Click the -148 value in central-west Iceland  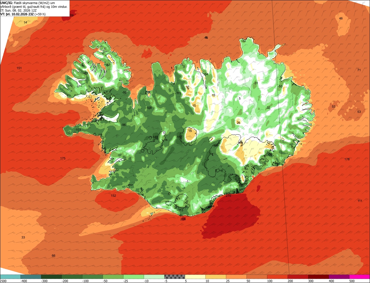(x=155, y=137)
